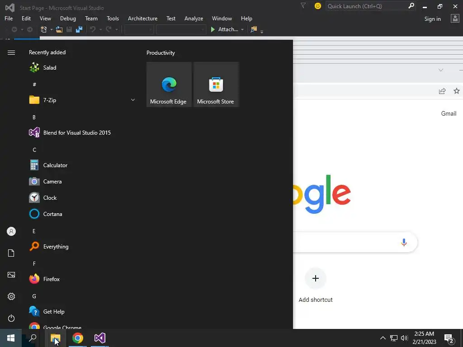
Task: Expand the 7-Zip folder
Action: 82,100
